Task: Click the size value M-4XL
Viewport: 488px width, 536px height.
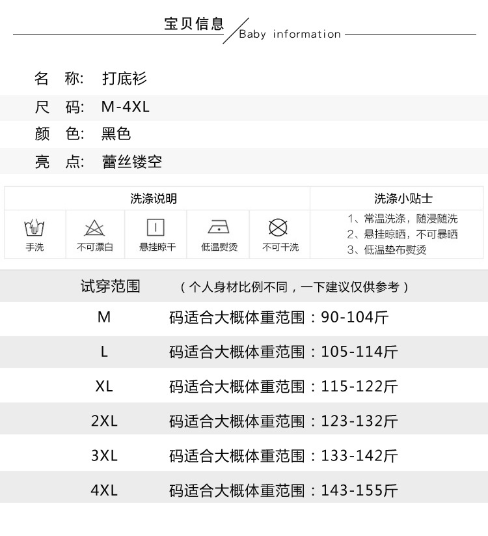Action: (x=126, y=107)
